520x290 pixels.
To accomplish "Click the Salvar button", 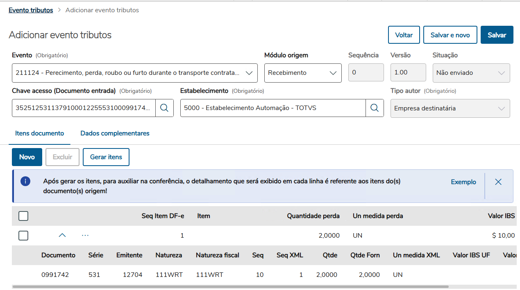I will [497, 35].
